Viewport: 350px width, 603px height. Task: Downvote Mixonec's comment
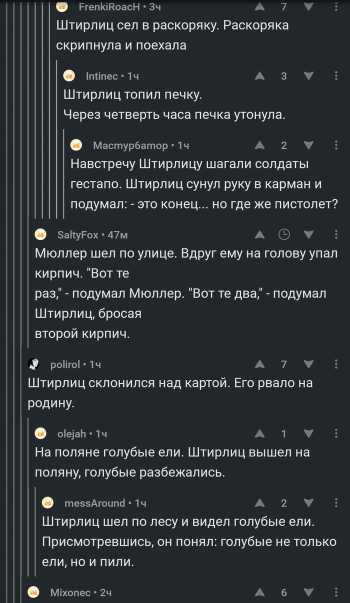pos(309,592)
